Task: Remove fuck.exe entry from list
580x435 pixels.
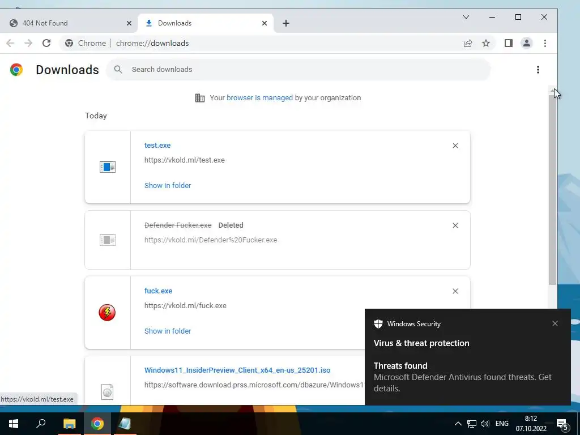Action: [455, 291]
